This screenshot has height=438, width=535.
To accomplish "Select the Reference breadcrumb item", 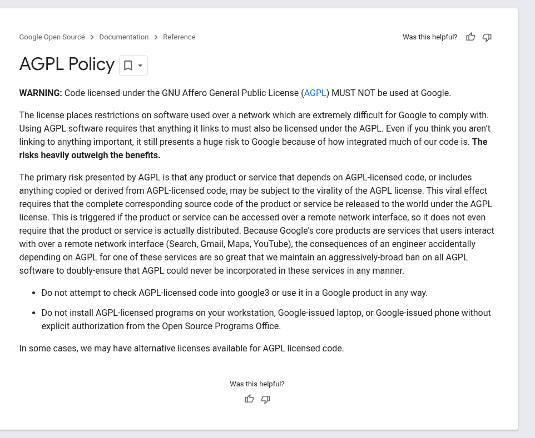I will 179,37.
